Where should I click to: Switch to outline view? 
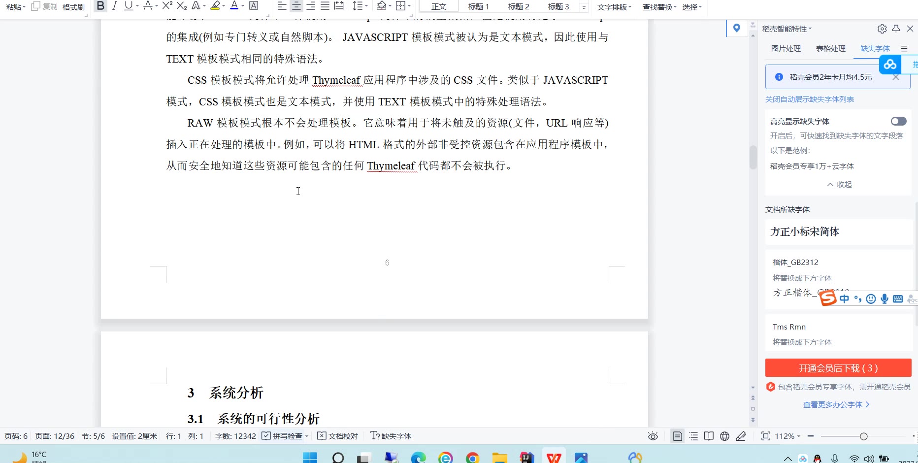[x=693, y=436]
